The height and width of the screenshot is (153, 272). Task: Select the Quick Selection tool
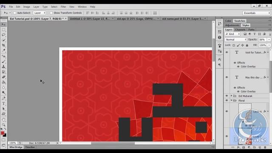3,40
